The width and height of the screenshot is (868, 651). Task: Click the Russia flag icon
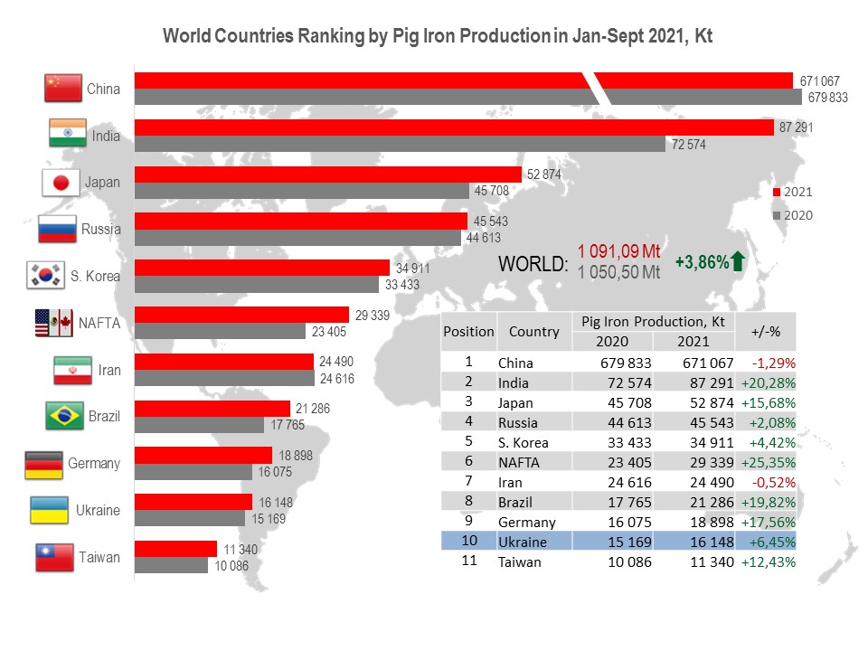click(57, 230)
